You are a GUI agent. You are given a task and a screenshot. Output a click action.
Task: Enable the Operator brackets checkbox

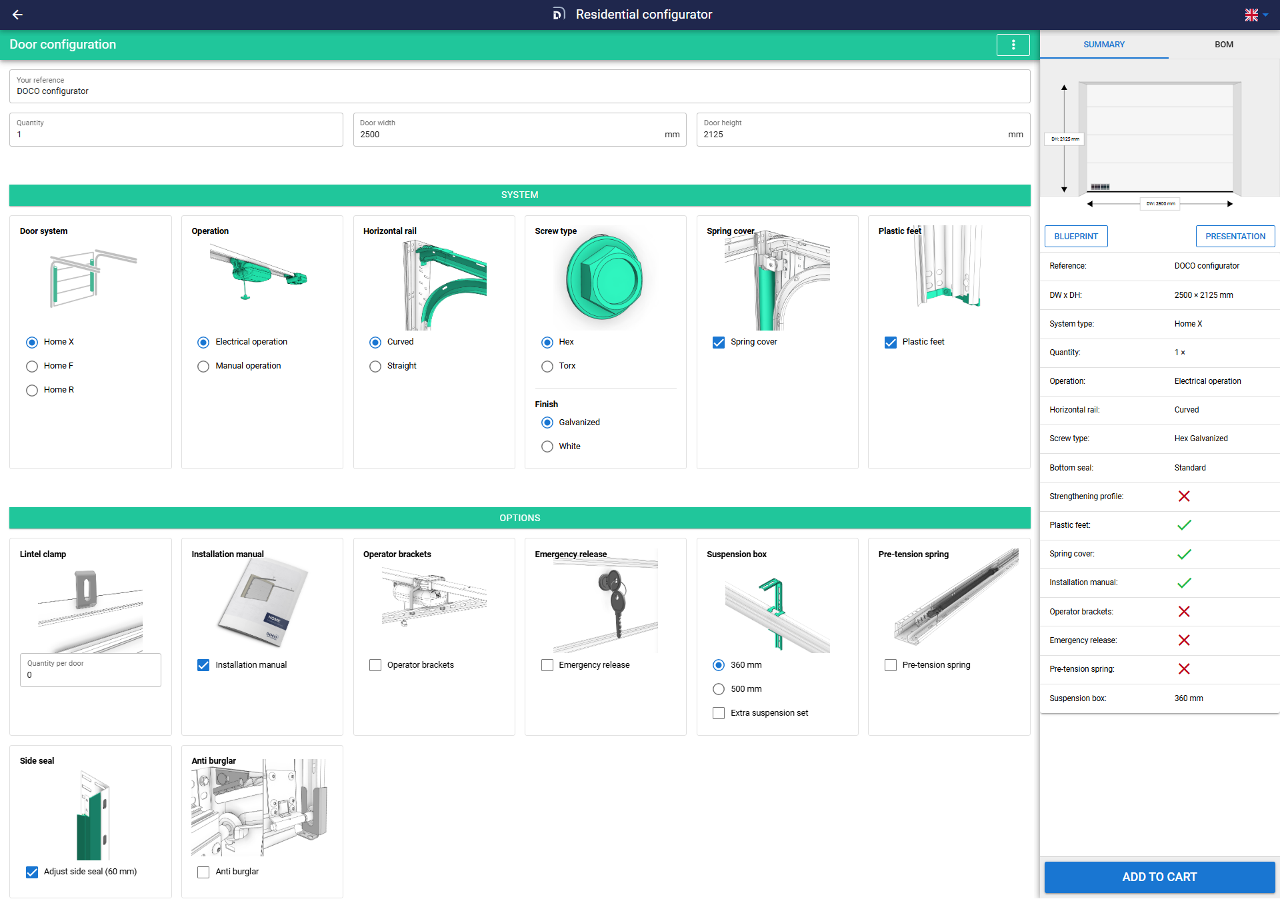click(x=375, y=665)
